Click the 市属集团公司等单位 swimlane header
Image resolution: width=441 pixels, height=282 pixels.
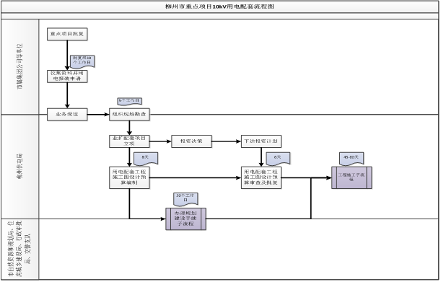[19, 66]
